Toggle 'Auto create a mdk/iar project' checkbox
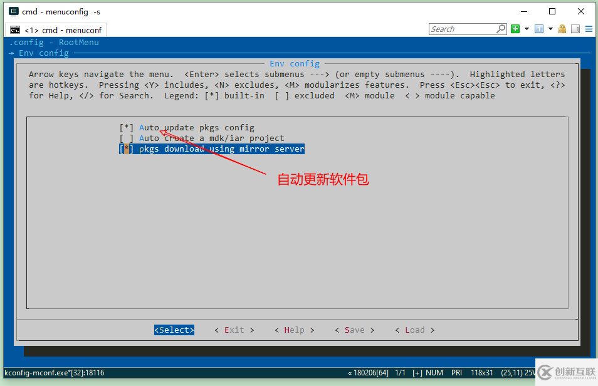The width and height of the screenshot is (598, 386). (x=126, y=138)
